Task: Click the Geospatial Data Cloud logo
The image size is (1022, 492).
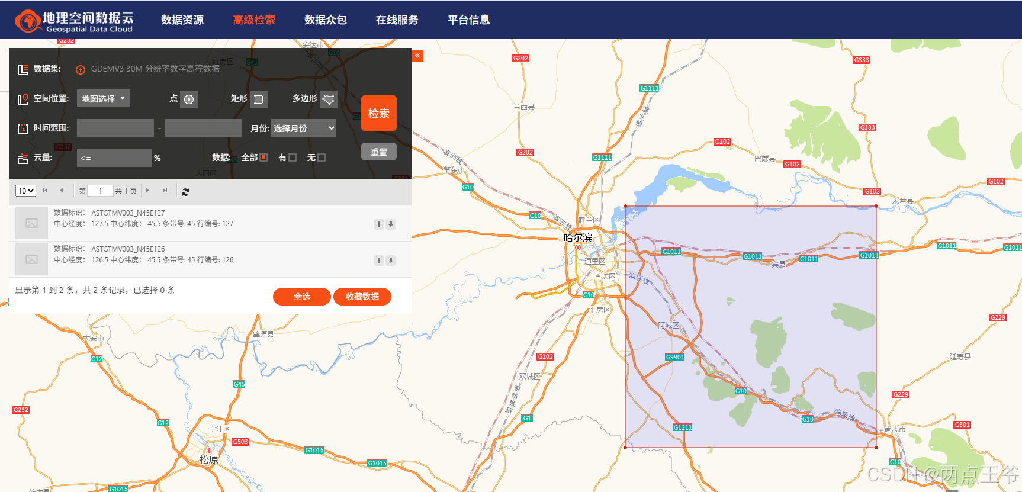Action: [74, 21]
